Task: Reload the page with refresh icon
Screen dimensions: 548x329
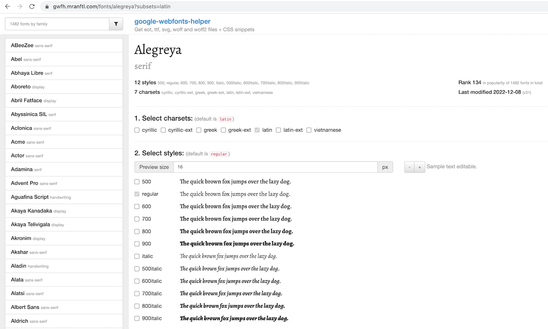Action: [x=32, y=6]
